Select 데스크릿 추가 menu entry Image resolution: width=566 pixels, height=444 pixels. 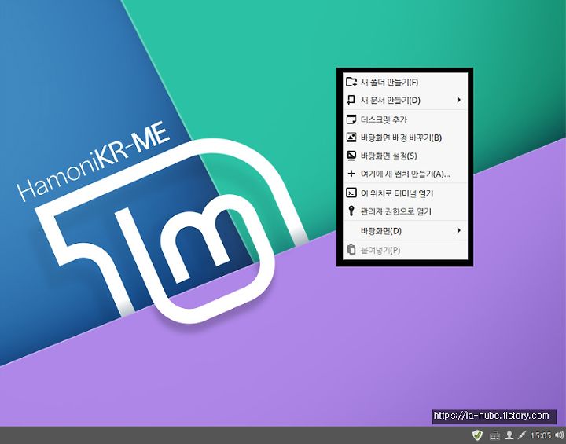pos(405,119)
